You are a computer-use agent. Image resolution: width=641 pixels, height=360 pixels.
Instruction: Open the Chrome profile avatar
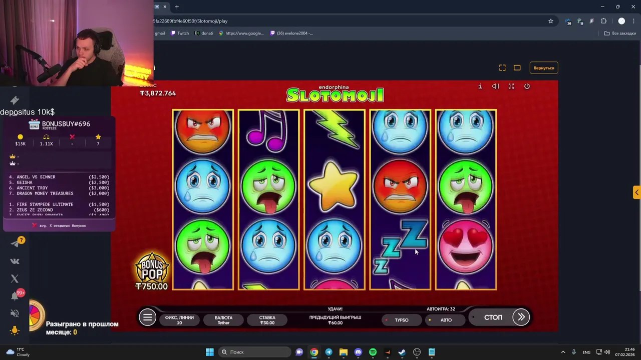621,21
